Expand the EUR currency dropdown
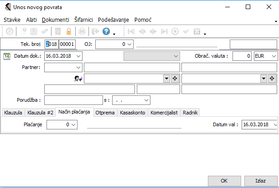The image size is (279, 188). click(273, 56)
